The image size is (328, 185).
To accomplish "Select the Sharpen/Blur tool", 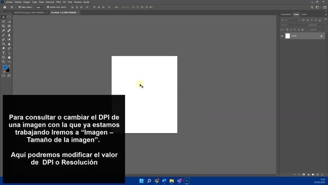I will pyautogui.click(x=9, y=44).
